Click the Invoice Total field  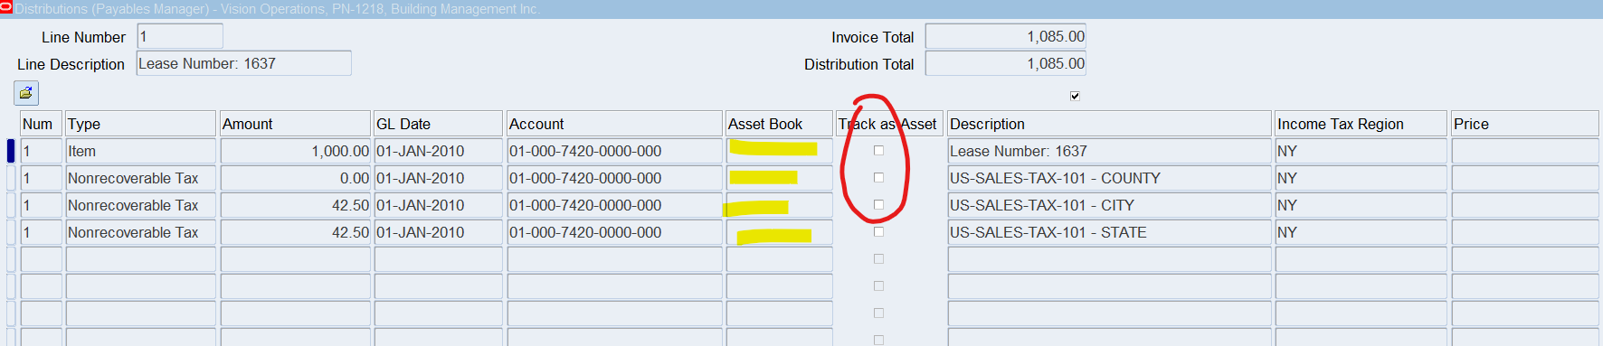[1005, 36]
